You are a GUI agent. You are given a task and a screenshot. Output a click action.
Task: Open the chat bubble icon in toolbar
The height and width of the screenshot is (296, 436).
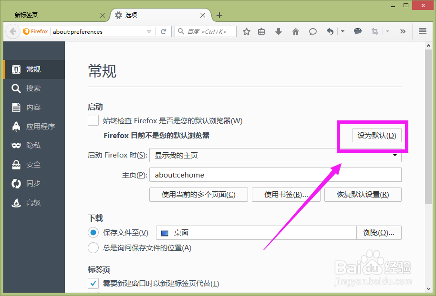click(x=313, y=31)
